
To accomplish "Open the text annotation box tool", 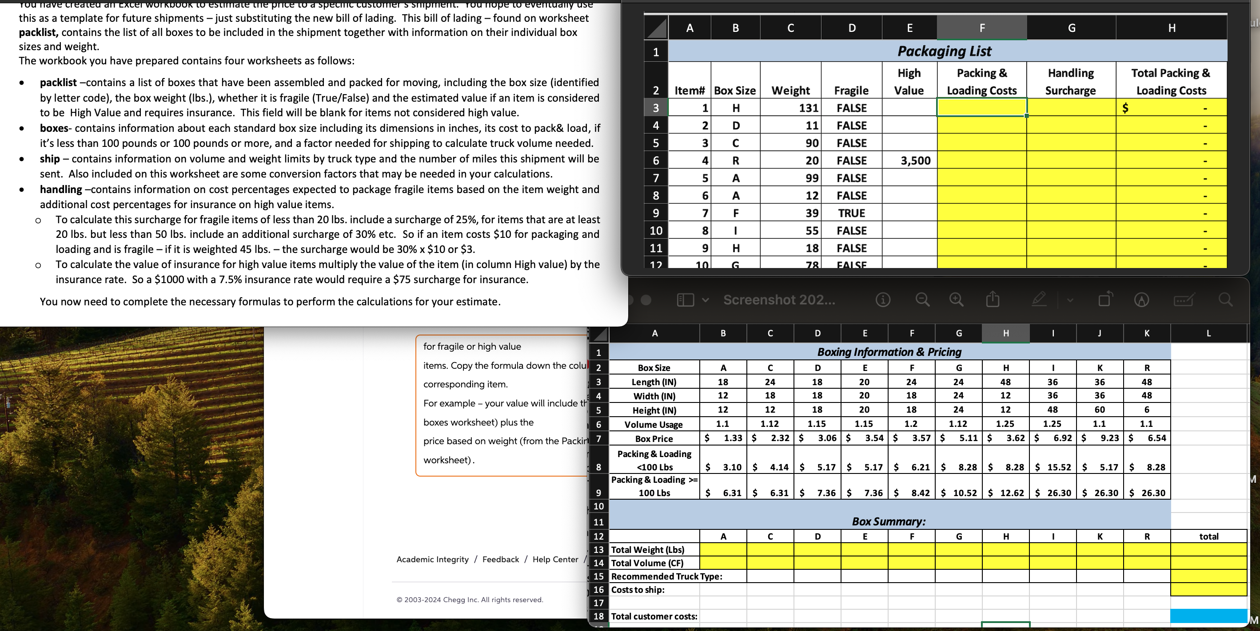I will pyautogui.click(x=1184, y=300).
